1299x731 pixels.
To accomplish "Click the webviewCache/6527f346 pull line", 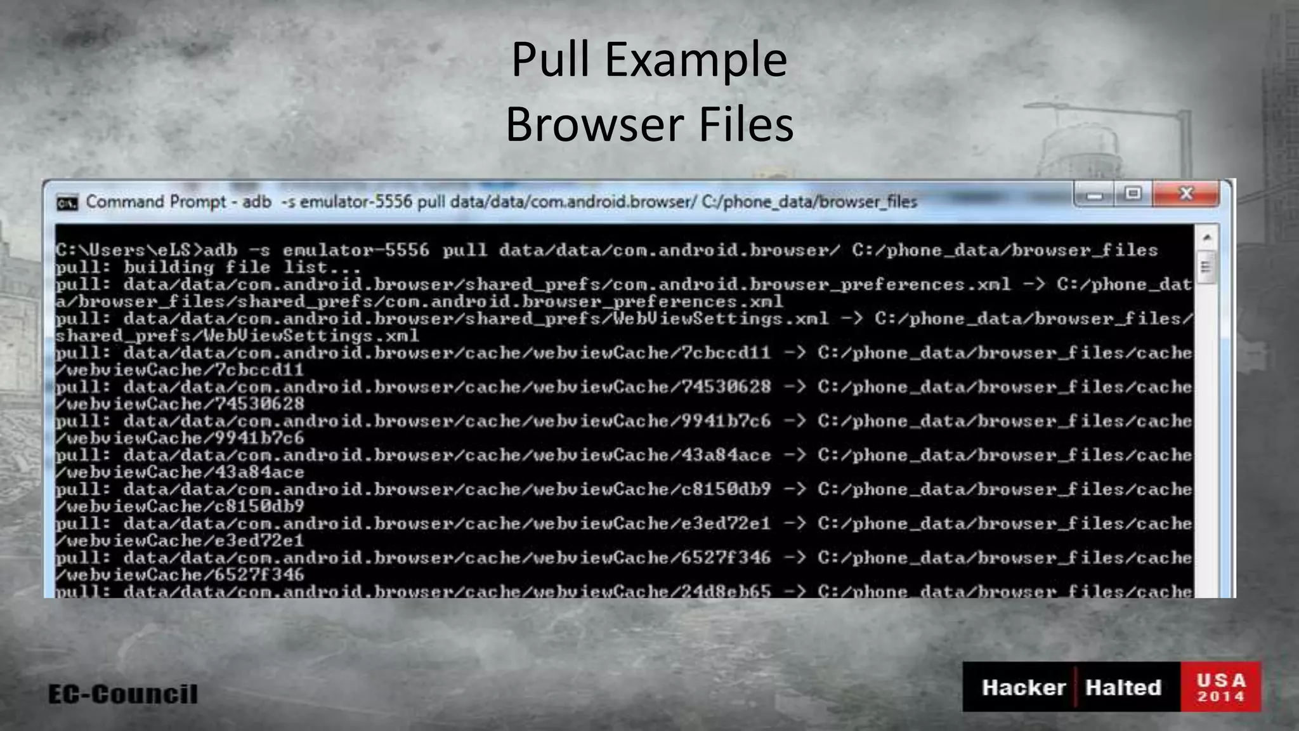I will 623,567.
